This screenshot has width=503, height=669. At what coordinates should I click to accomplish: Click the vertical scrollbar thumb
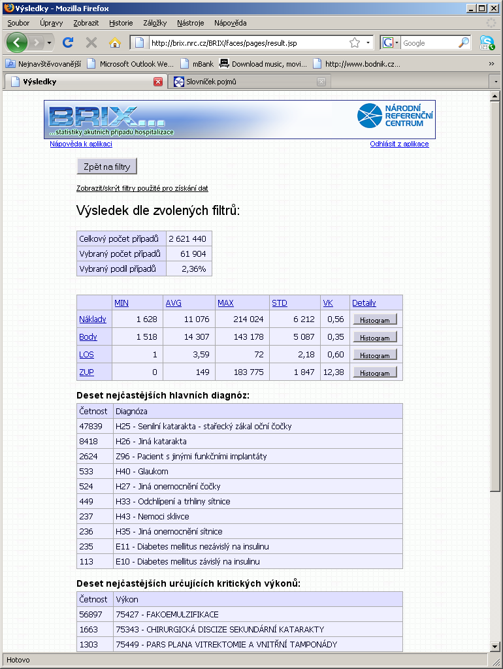click(x=495, y=297)
